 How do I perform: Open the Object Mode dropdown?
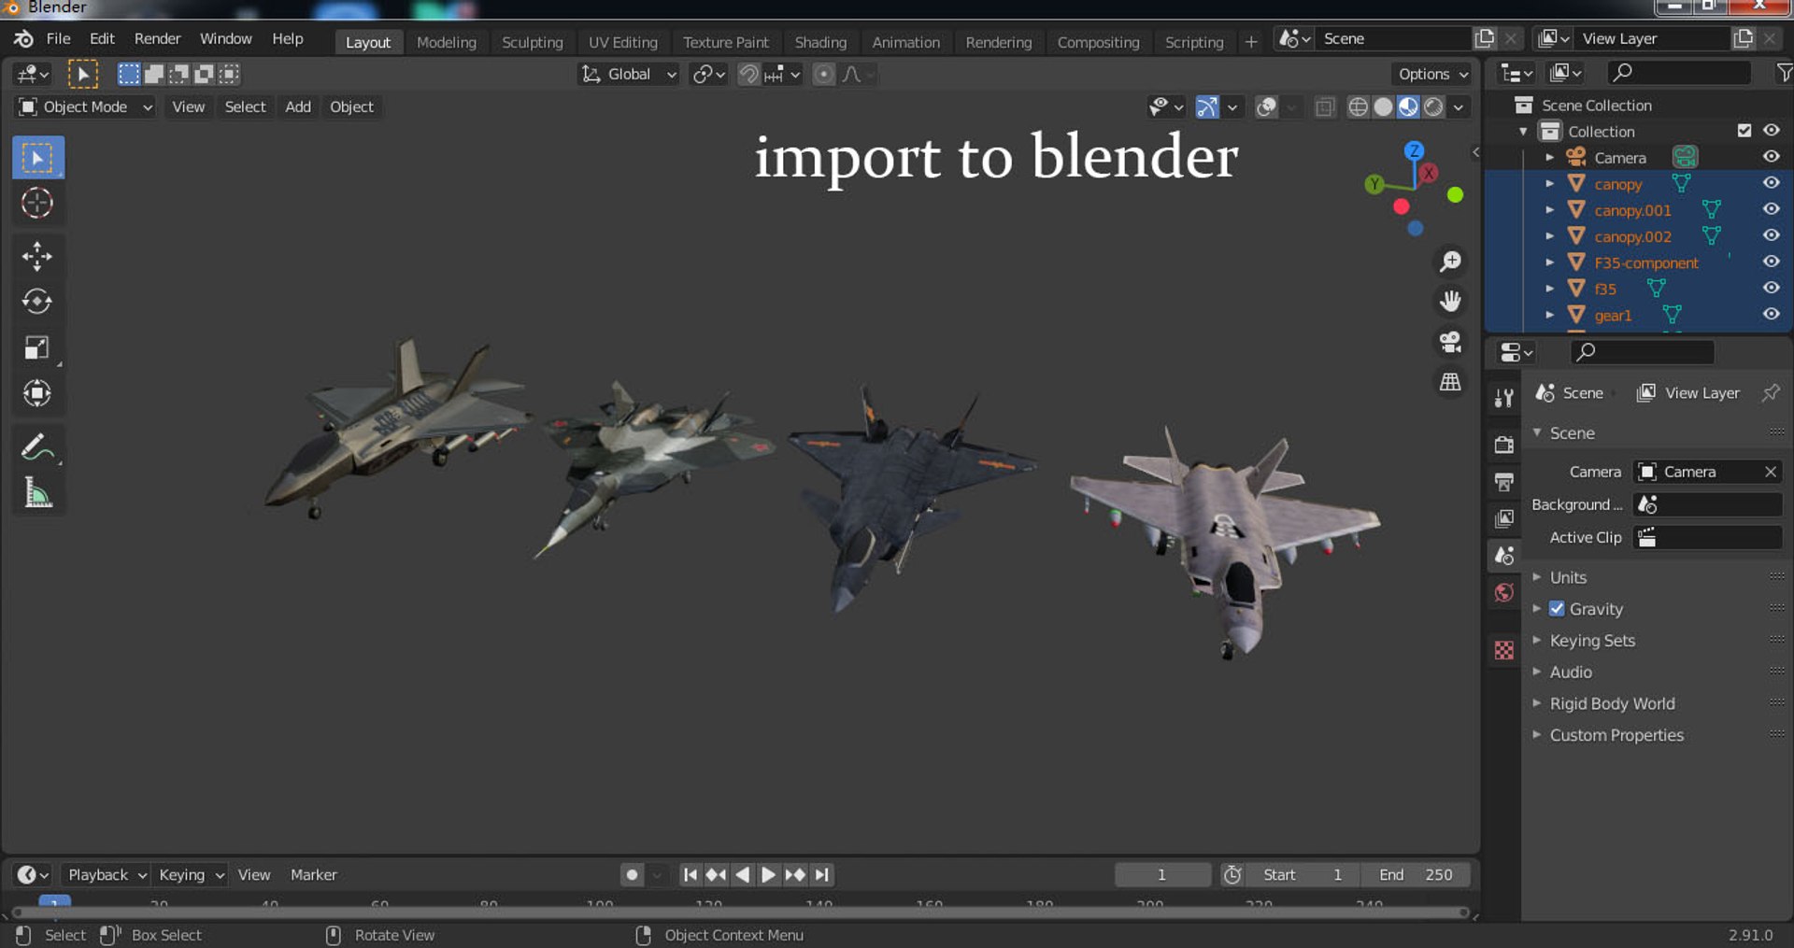tap(85, 107)
